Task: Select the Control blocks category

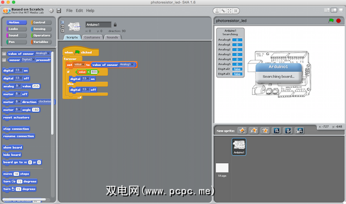Action: [x=41, y=23]
